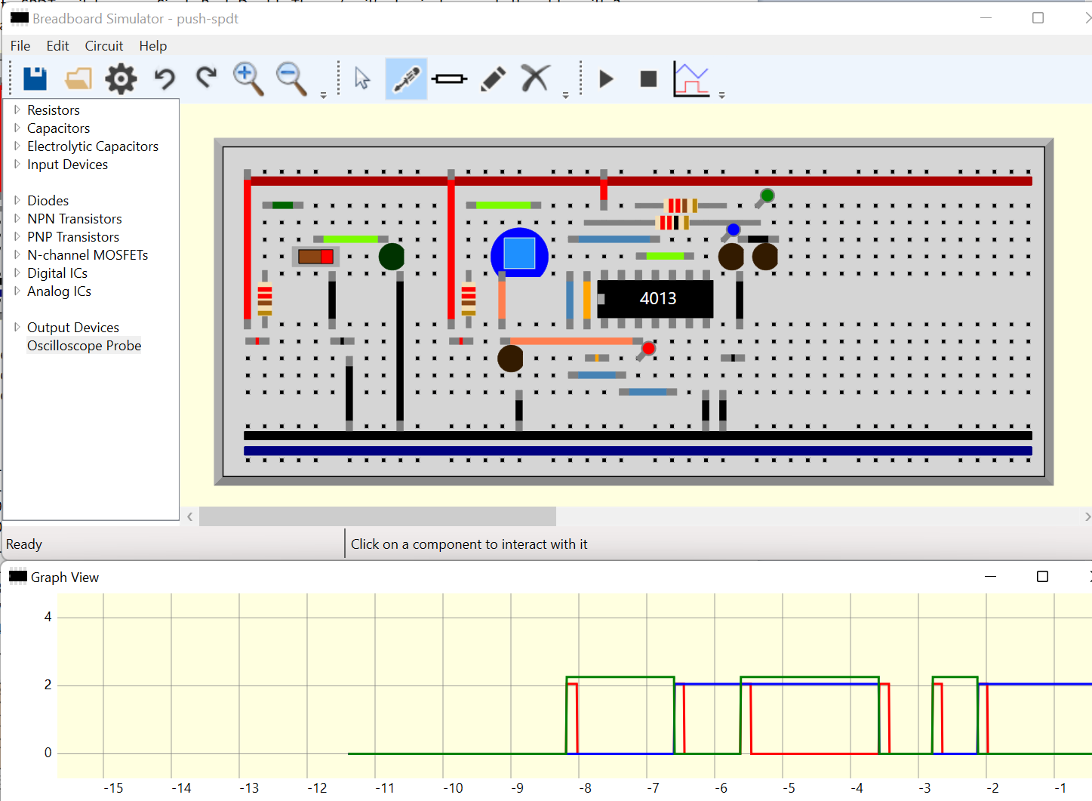Expand the N-channel MOSFETs category
The width and height of the screenshot is (1092, 801).
17,254
